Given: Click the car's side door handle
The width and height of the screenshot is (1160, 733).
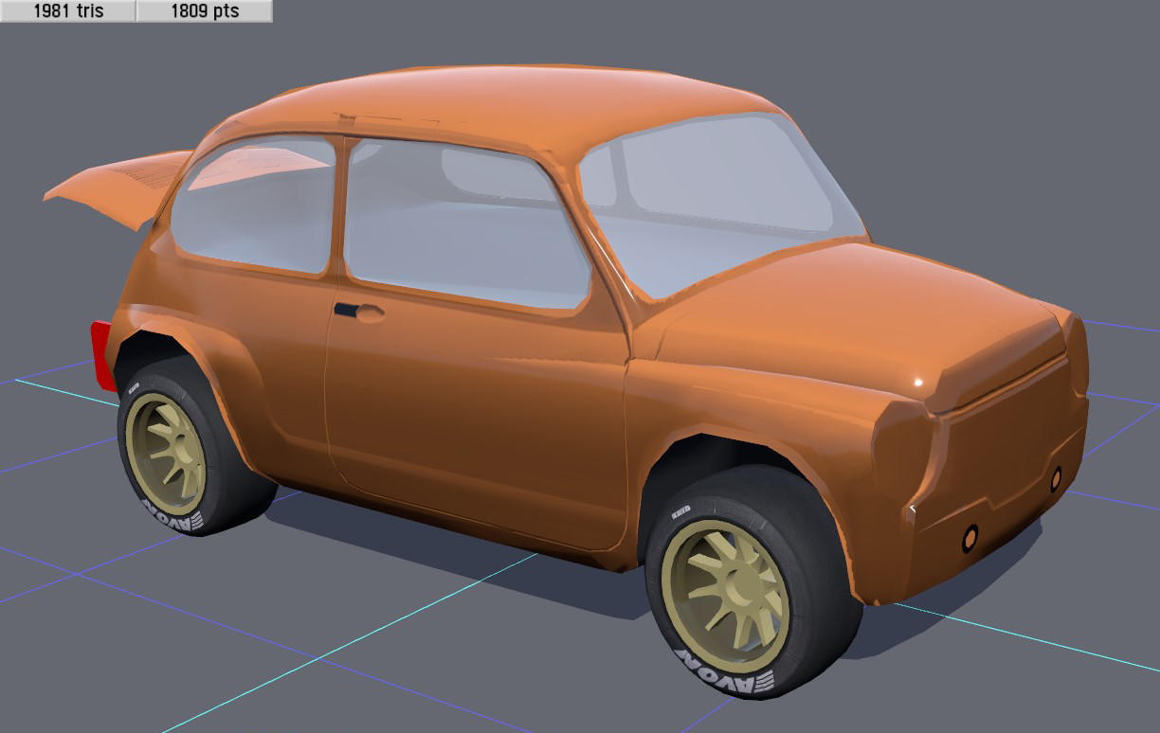Looking at the screenshot, I should pos(358,311).
